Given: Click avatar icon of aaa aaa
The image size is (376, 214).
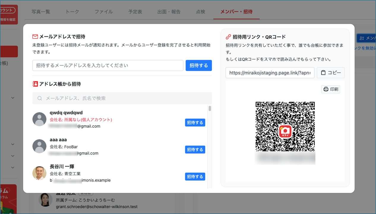Looking at the screenshot, I should point(39,146).
